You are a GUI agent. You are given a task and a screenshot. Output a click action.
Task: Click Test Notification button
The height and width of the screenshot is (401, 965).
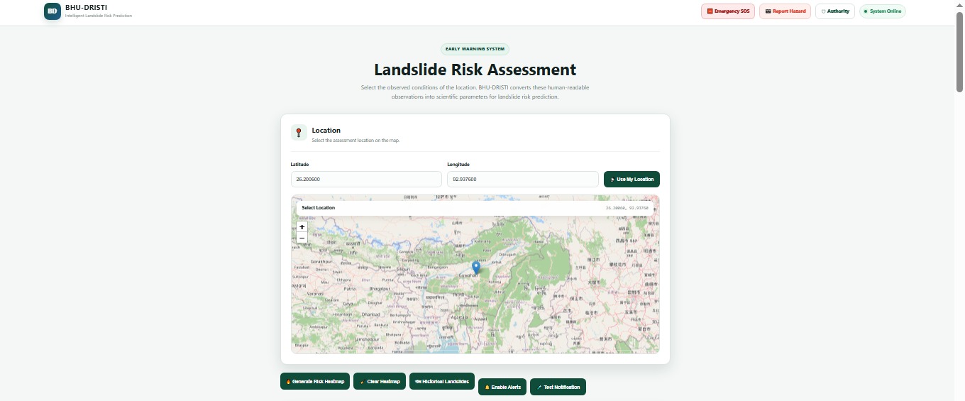tap(558, 387)
